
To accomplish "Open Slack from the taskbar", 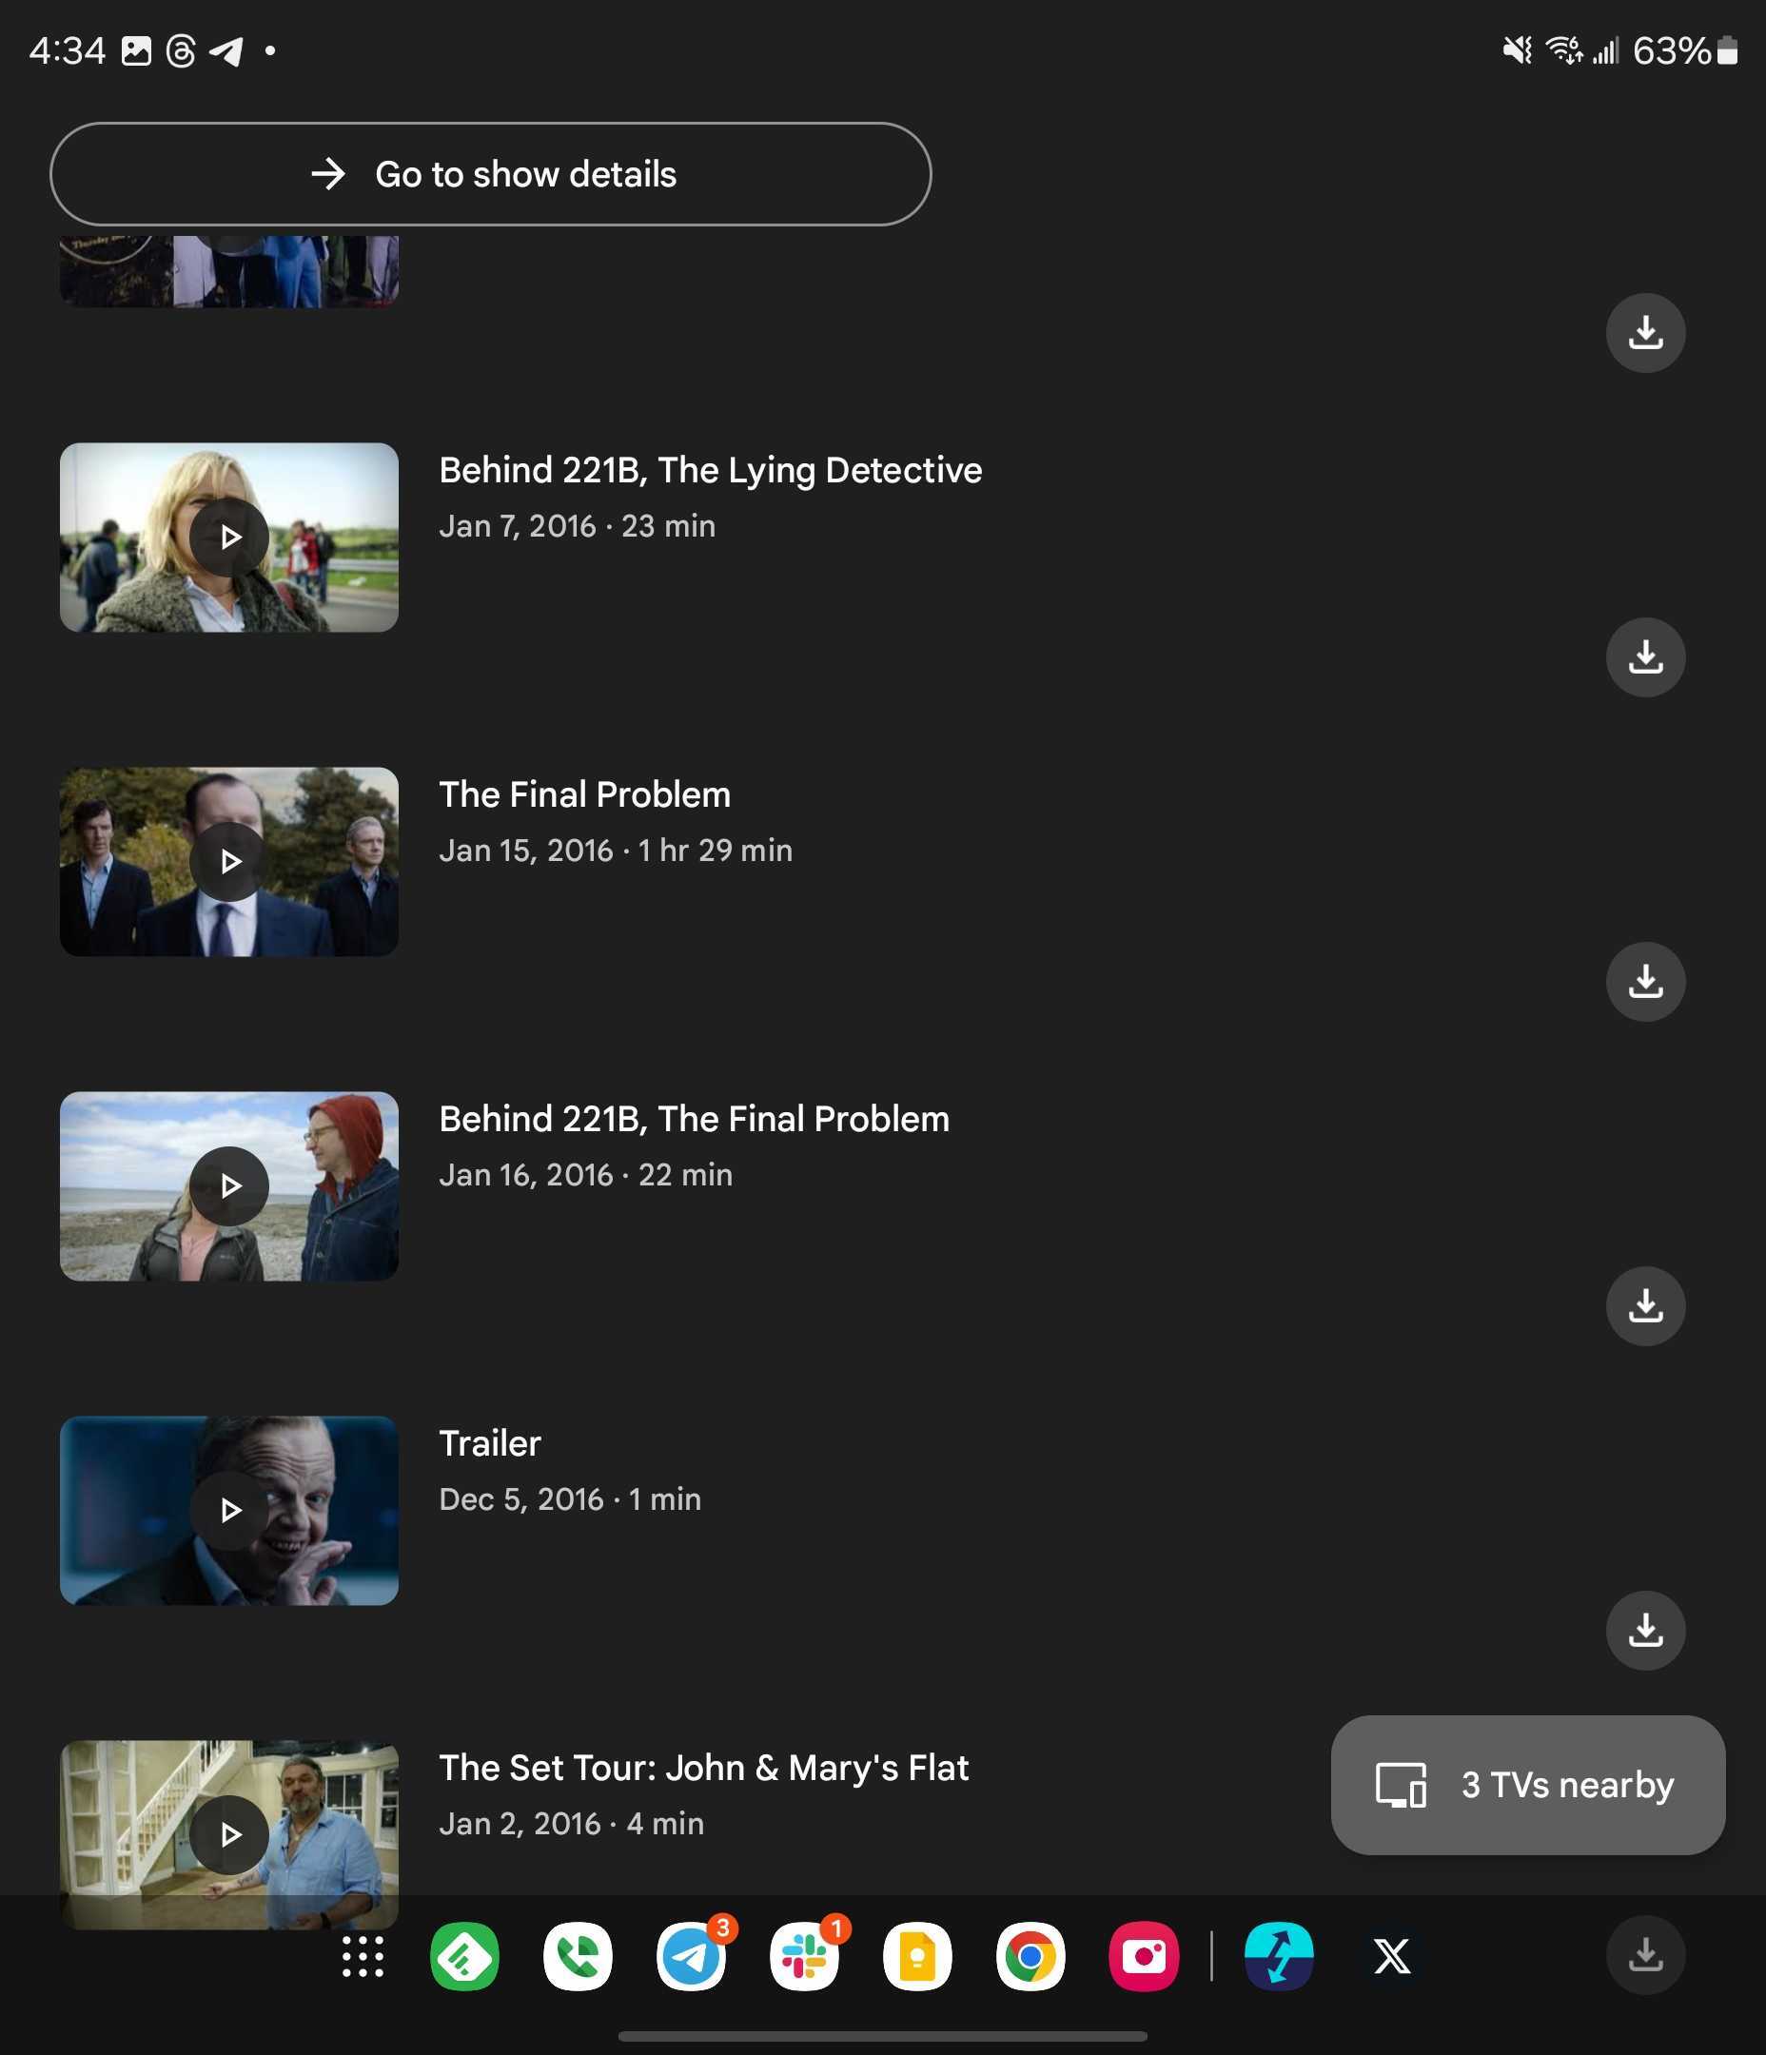I will tap(804, 1957).
